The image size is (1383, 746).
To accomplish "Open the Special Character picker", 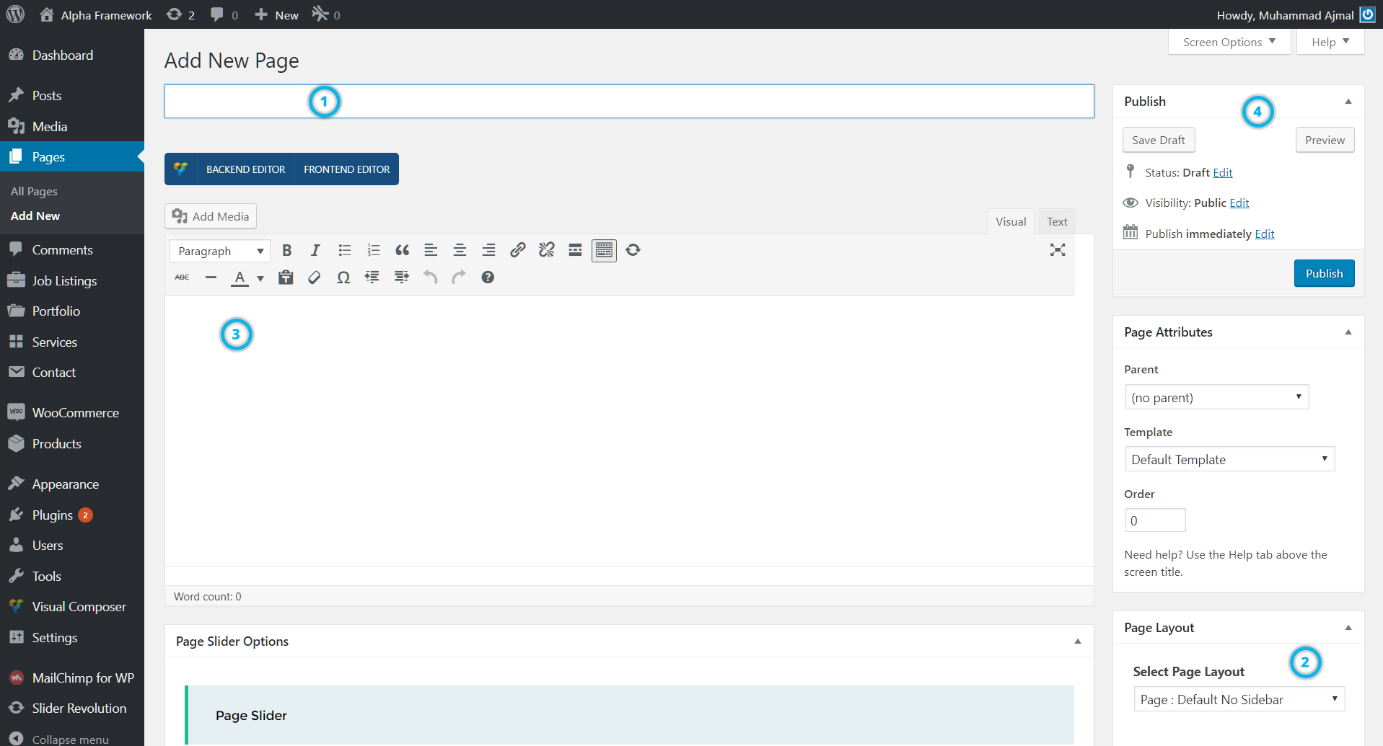I will coord(343,277).
